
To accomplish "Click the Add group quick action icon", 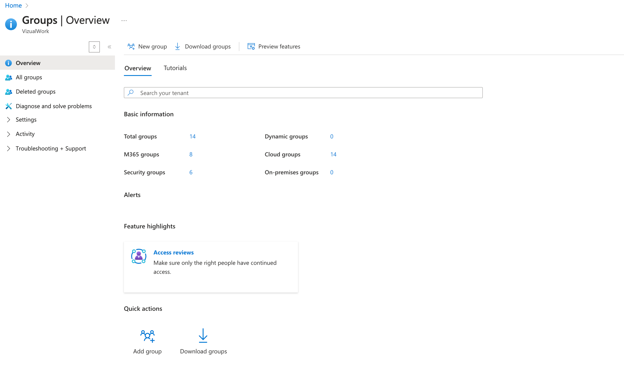I will pyautogui.click(x=147, y=335).
